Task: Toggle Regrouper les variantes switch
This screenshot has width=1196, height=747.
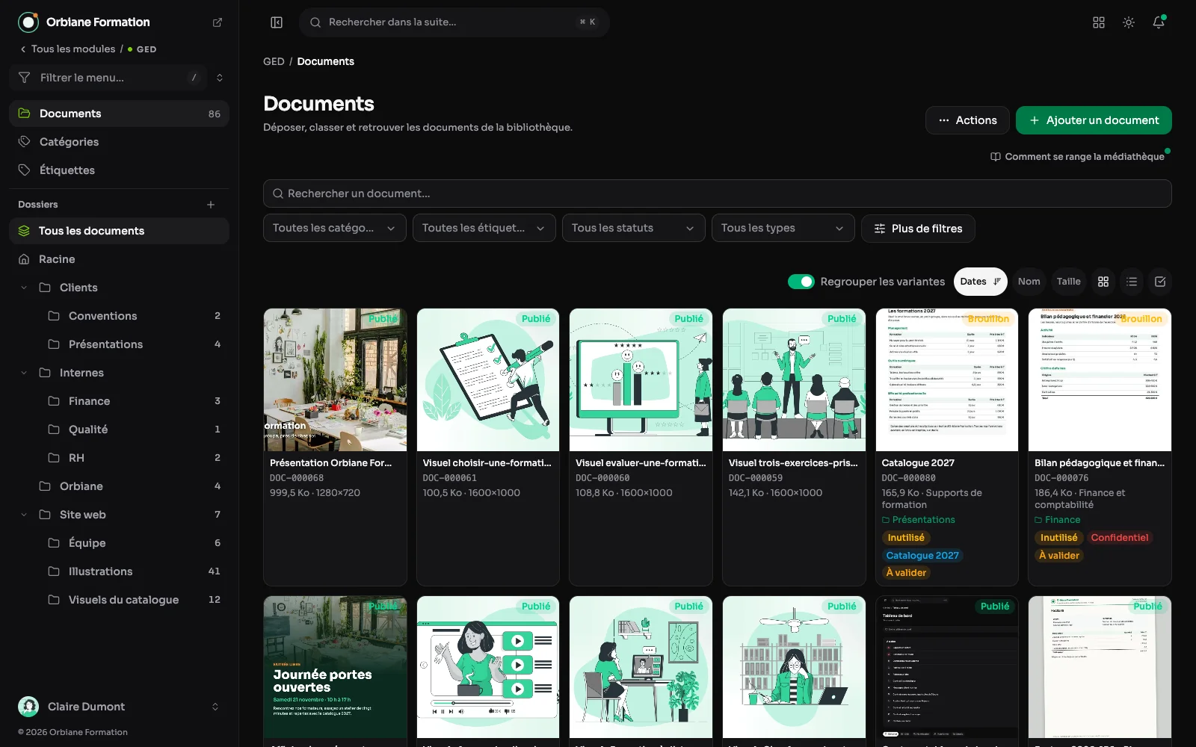Action: tap(801, 282)
